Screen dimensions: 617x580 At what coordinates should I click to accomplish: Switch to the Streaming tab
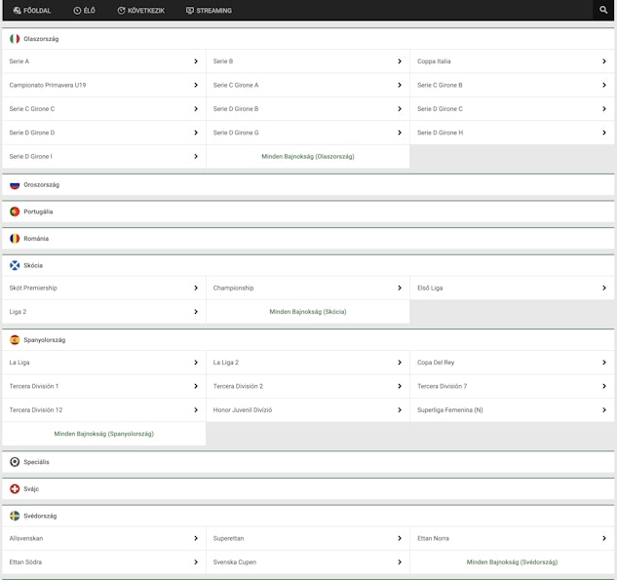click(x=209, y=11)
